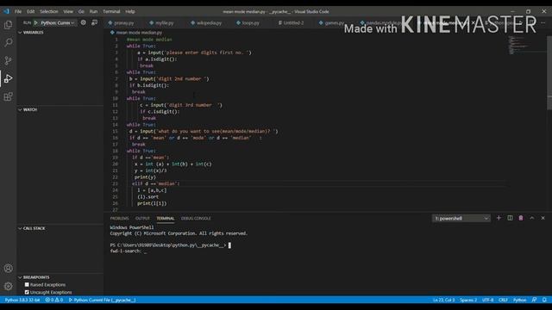
Task: Toggle the Raised Exceptions breakpoint checkbox
Action: 27,284
